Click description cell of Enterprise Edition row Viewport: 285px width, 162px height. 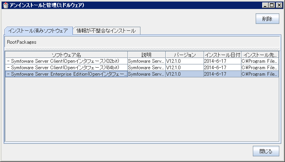tap(147, 74)
